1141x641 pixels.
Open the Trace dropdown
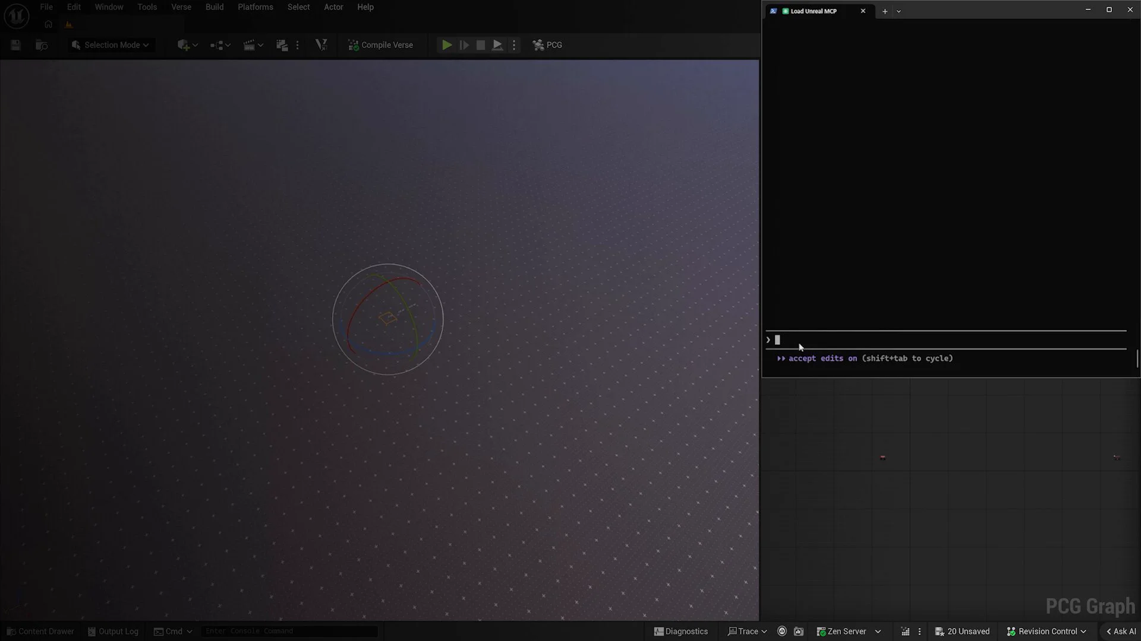point(747,632)
